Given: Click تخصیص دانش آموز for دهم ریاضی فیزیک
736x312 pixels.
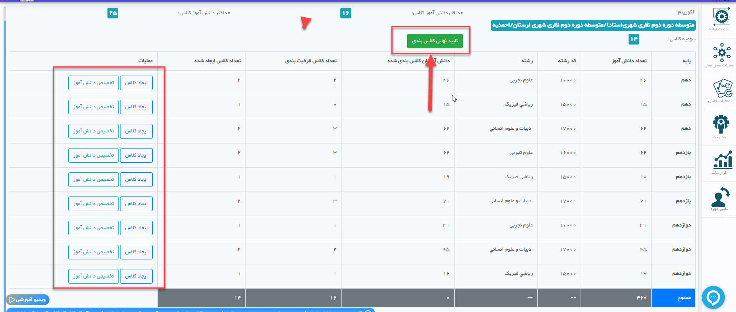Looking at the screenshot, I should click(x=93, y=107).
